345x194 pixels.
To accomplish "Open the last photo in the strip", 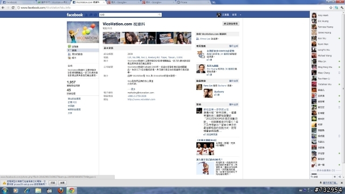I will click(x=183, y=38).
